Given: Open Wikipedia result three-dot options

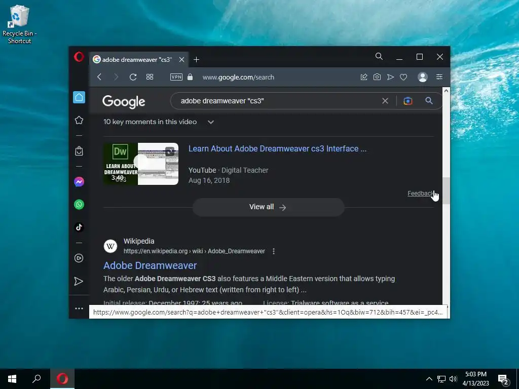Looking at the screenshot, I should click(x=273, y=251).
